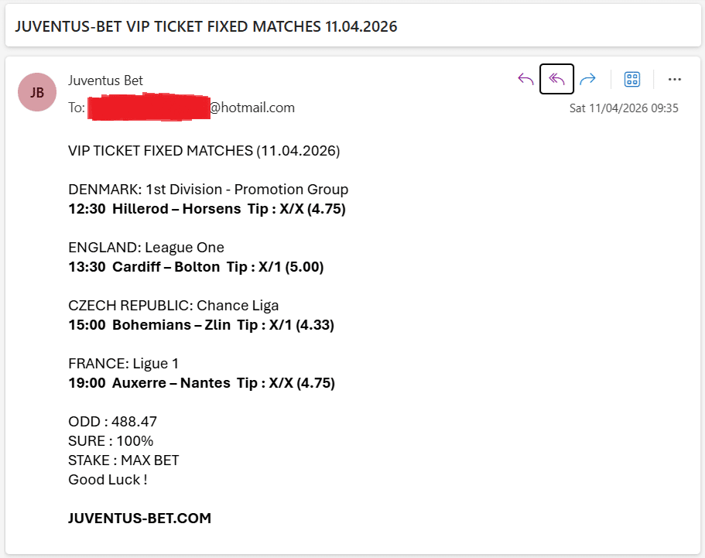Click the email subject header line

pos(206,26)
